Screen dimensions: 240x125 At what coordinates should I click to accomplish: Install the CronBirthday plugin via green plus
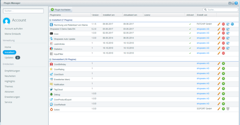click(x=223, y=64)
